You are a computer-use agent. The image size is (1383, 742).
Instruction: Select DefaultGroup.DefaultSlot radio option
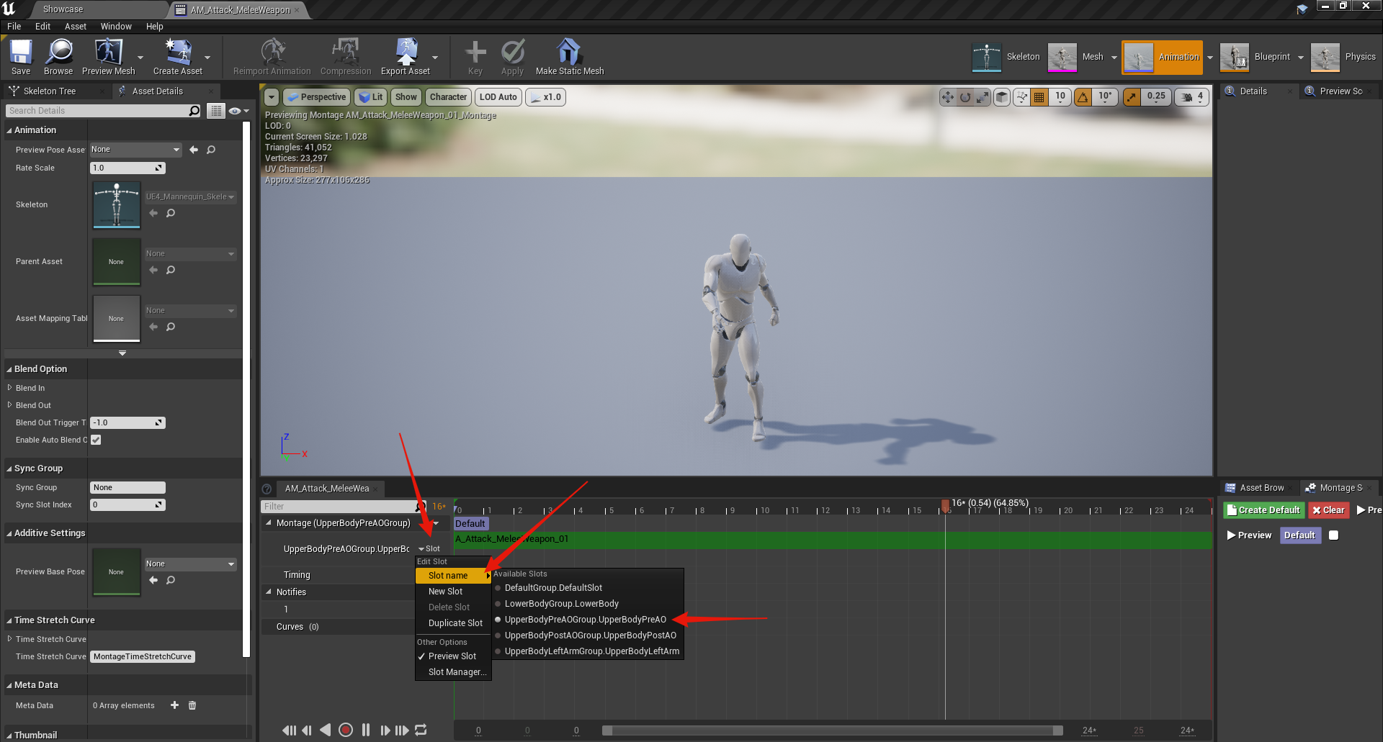coord(553,588)
